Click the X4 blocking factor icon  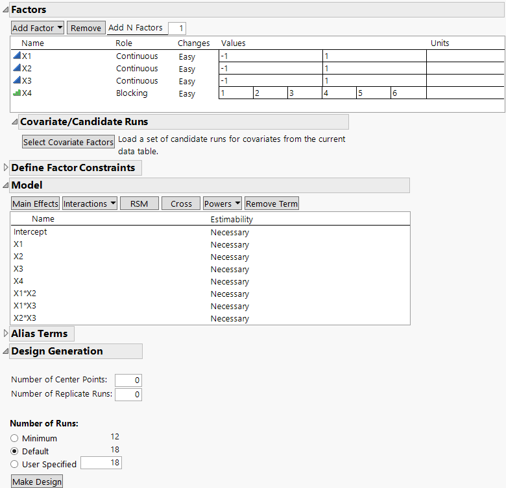[x=17, y=93]
